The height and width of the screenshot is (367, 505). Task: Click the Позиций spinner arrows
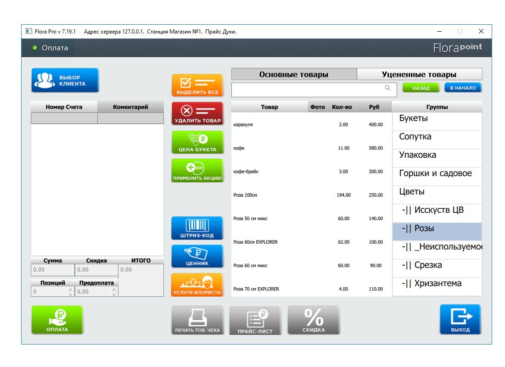[x=70, y=291]
